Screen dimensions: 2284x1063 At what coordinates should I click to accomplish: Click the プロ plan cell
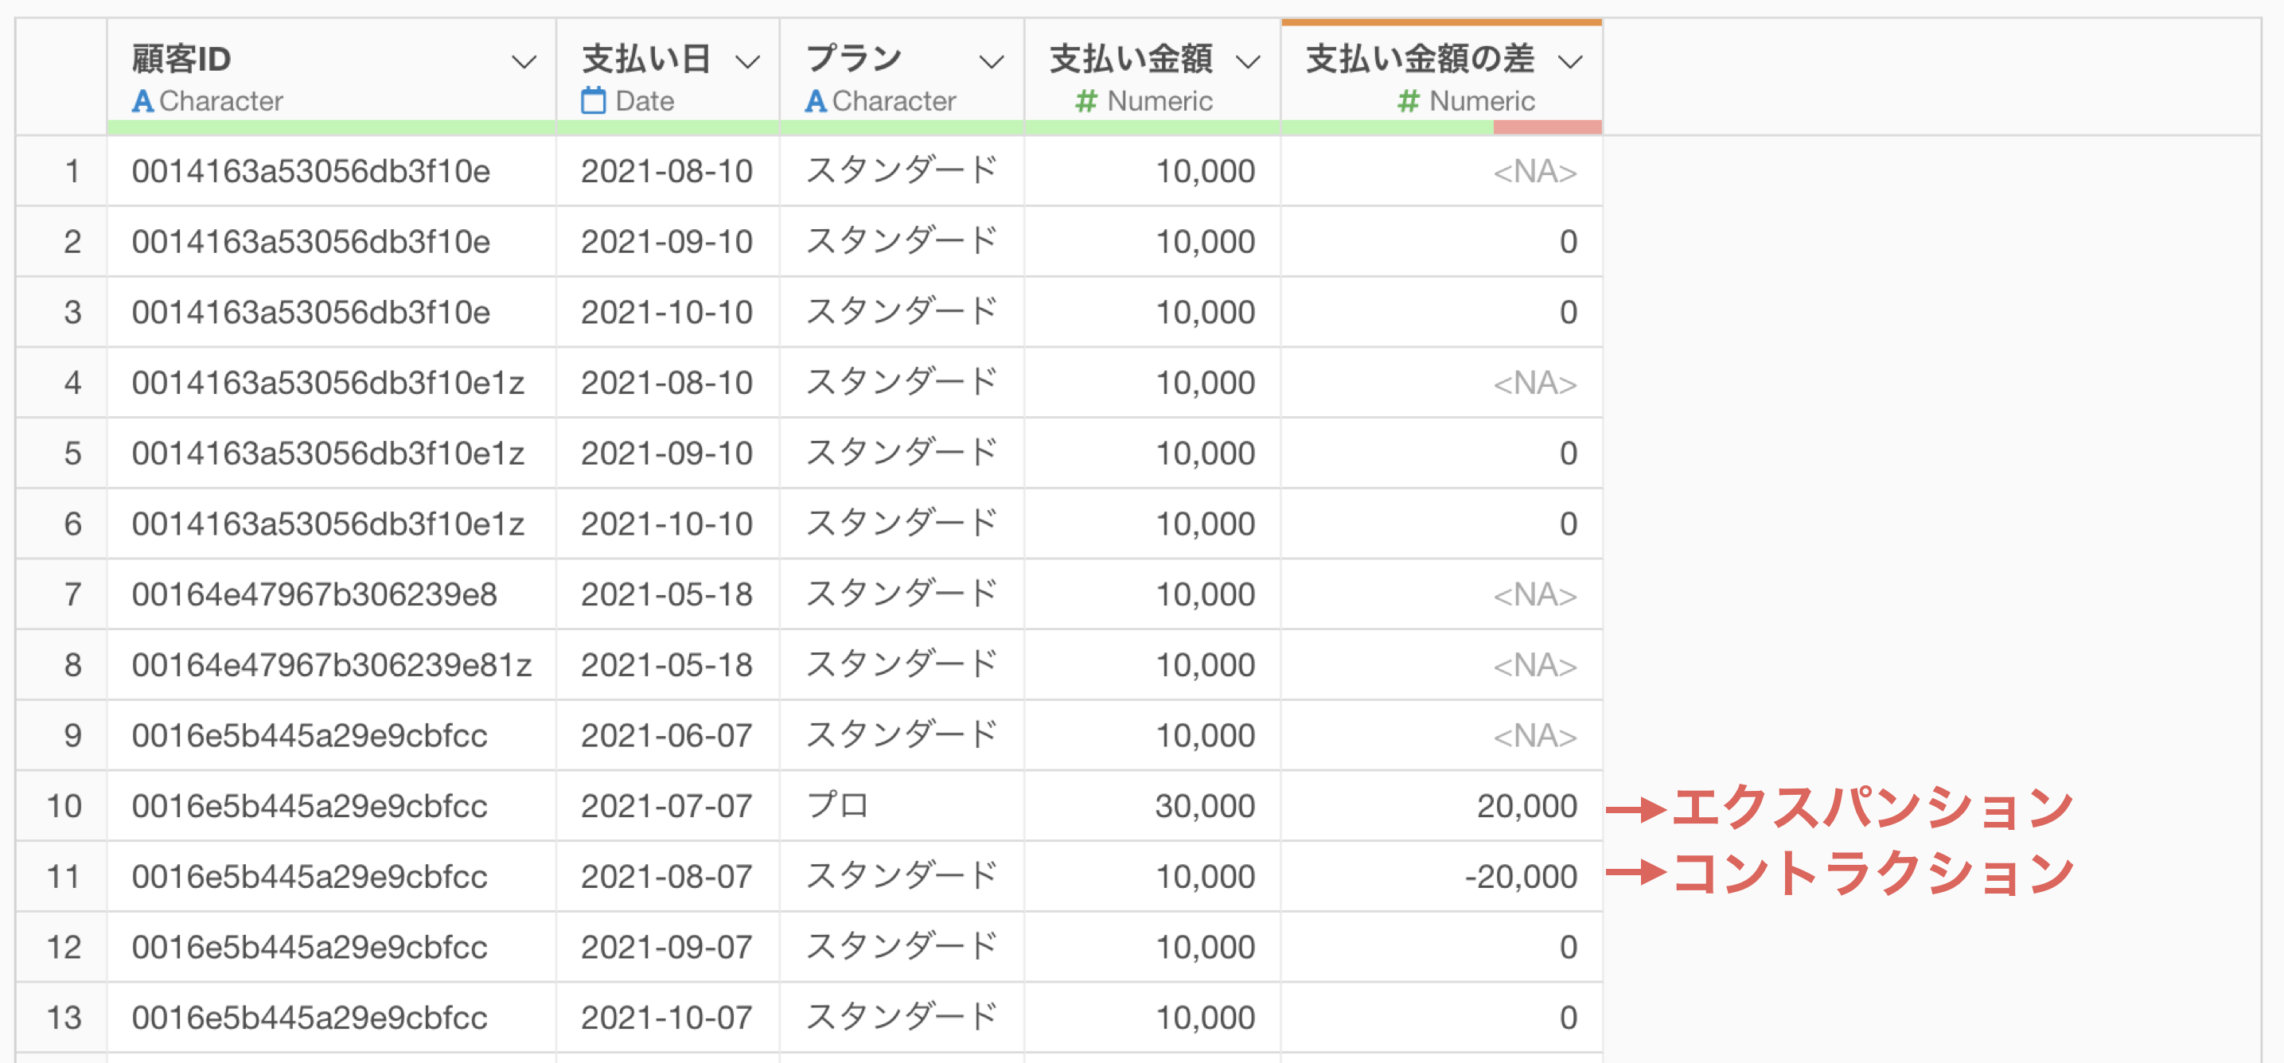click(837, 806)
